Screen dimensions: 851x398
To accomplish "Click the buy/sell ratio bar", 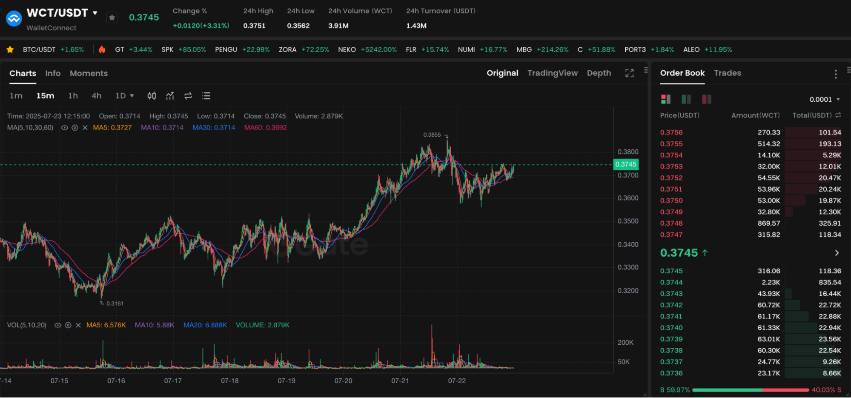I will pos(751,390).
